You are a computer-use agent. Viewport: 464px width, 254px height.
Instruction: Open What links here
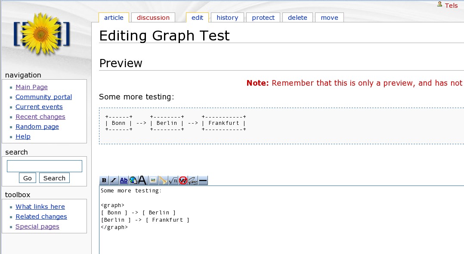coord(40,207)
